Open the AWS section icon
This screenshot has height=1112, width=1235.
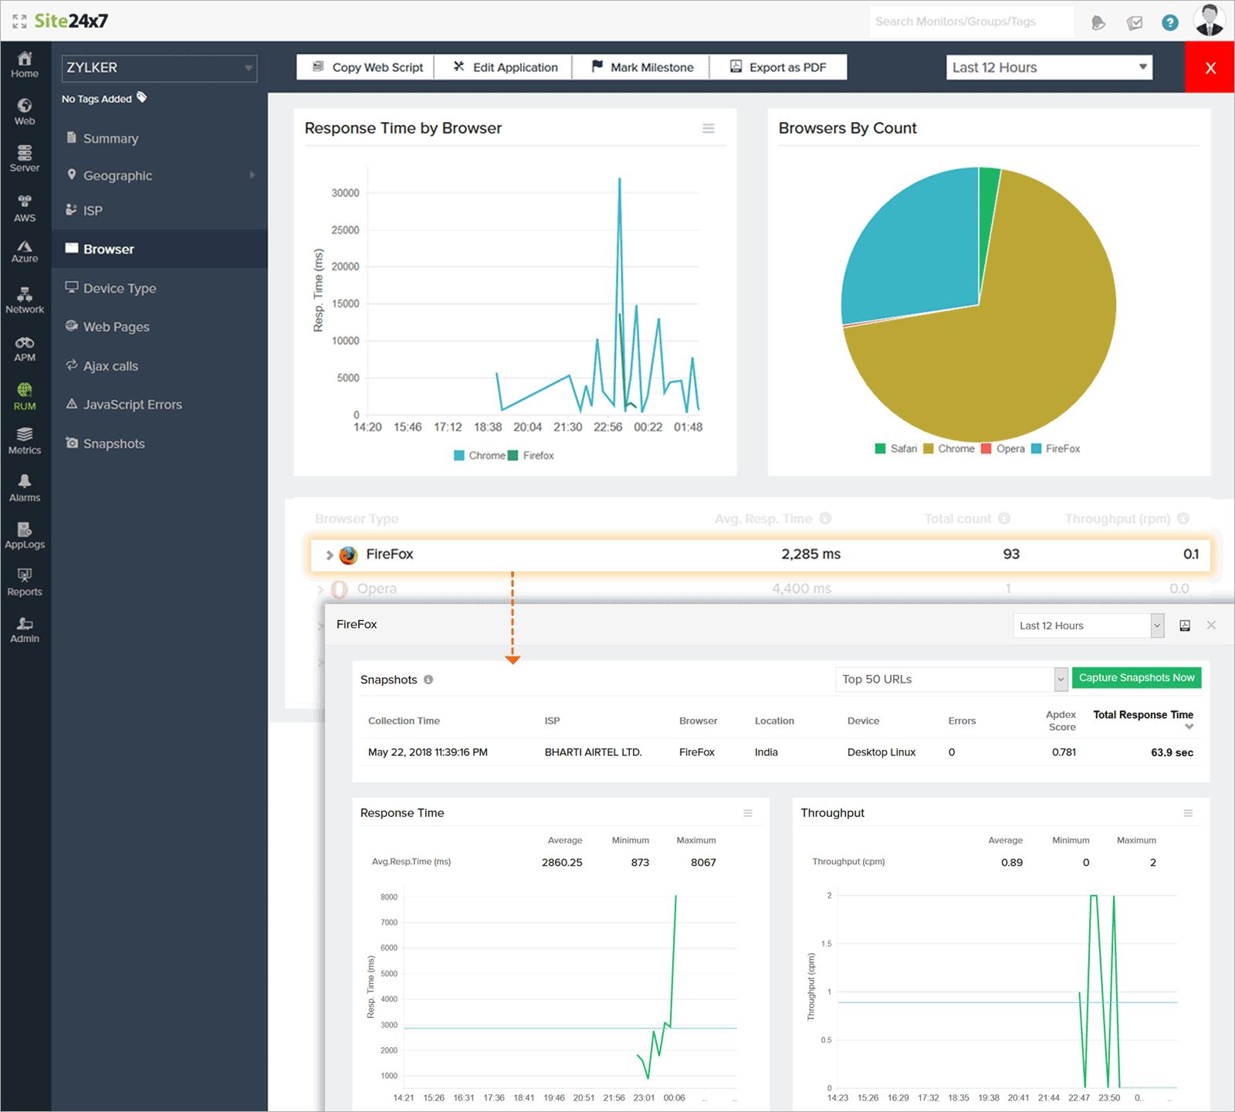tap(25, 202)
